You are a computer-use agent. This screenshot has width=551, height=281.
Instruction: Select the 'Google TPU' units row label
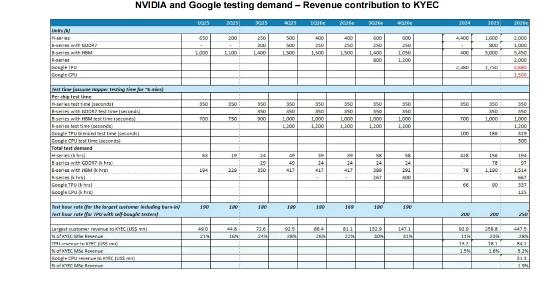point(64,67)
